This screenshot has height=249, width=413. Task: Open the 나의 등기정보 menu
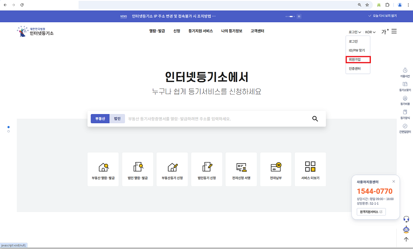[231, 31]
